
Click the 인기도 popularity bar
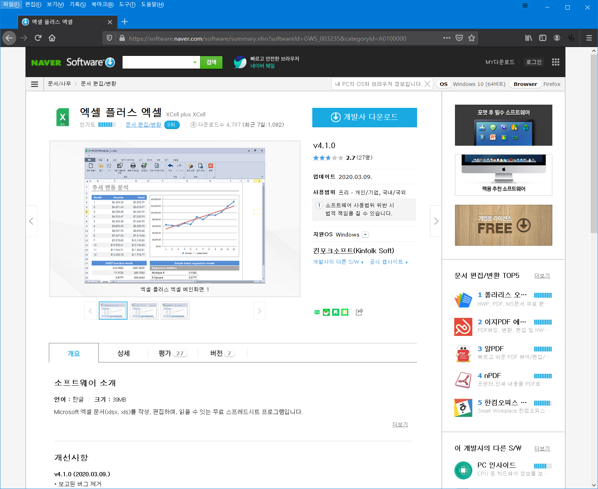107,124
